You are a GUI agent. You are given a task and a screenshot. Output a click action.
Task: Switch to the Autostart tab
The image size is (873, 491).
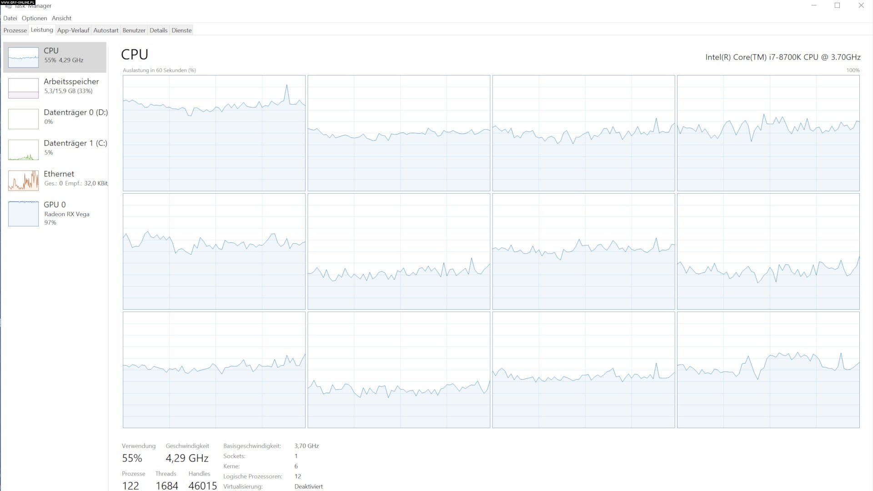[x=106, y=30]
